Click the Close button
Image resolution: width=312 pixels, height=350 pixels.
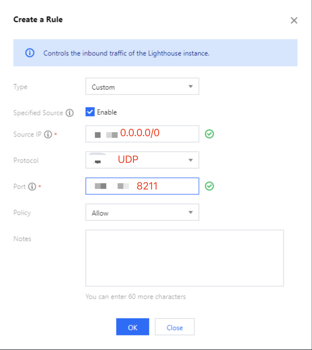point(175,327)
